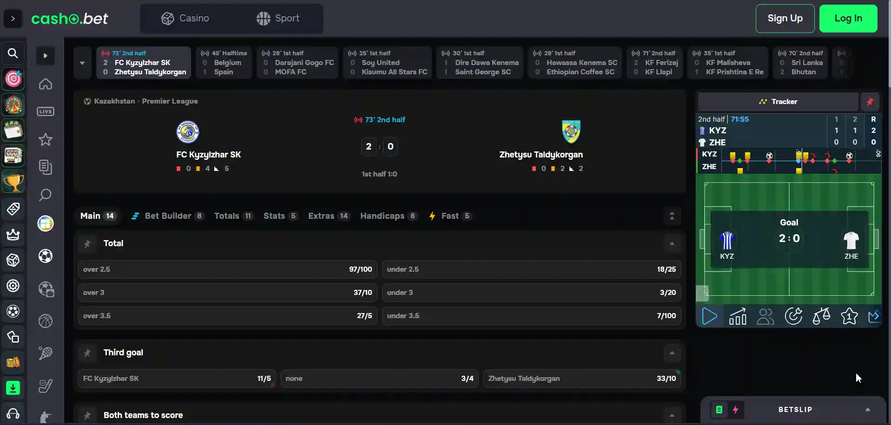The image size is (891, 425).
Task: Open the dice games icon
Action: pos(13,260)
